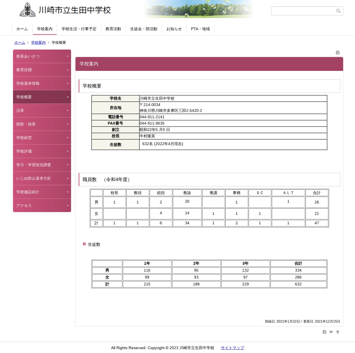
Task: Click the fax number 044-911-9635
Action: coord(152,123)
